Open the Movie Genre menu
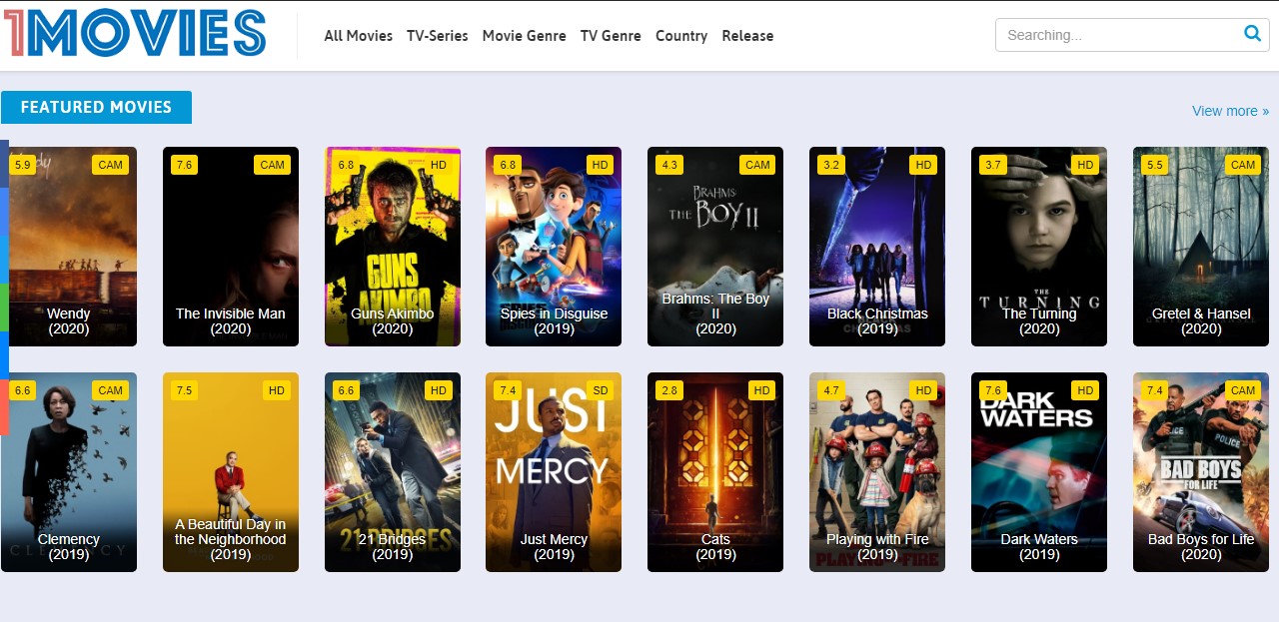This screenshot has height=622, width=1279. click(525, 36)
